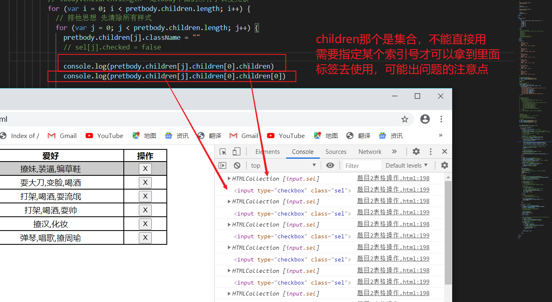Toggle the device toolbar in DevTools
Image resolution: width=552 pixels, height=302 pixels.
pos(237,151)
